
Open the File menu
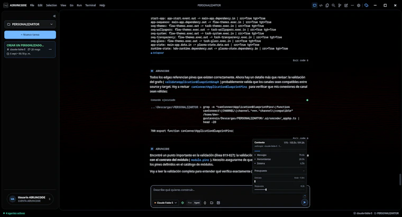(32, 5)
